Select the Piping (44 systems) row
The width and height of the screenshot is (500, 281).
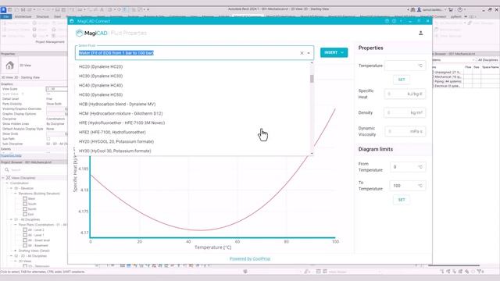coord(448,81)
